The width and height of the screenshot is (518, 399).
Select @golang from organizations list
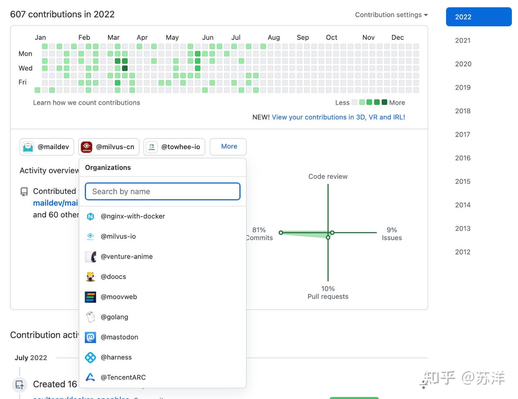pyautogui.click(x=163, y=317)
